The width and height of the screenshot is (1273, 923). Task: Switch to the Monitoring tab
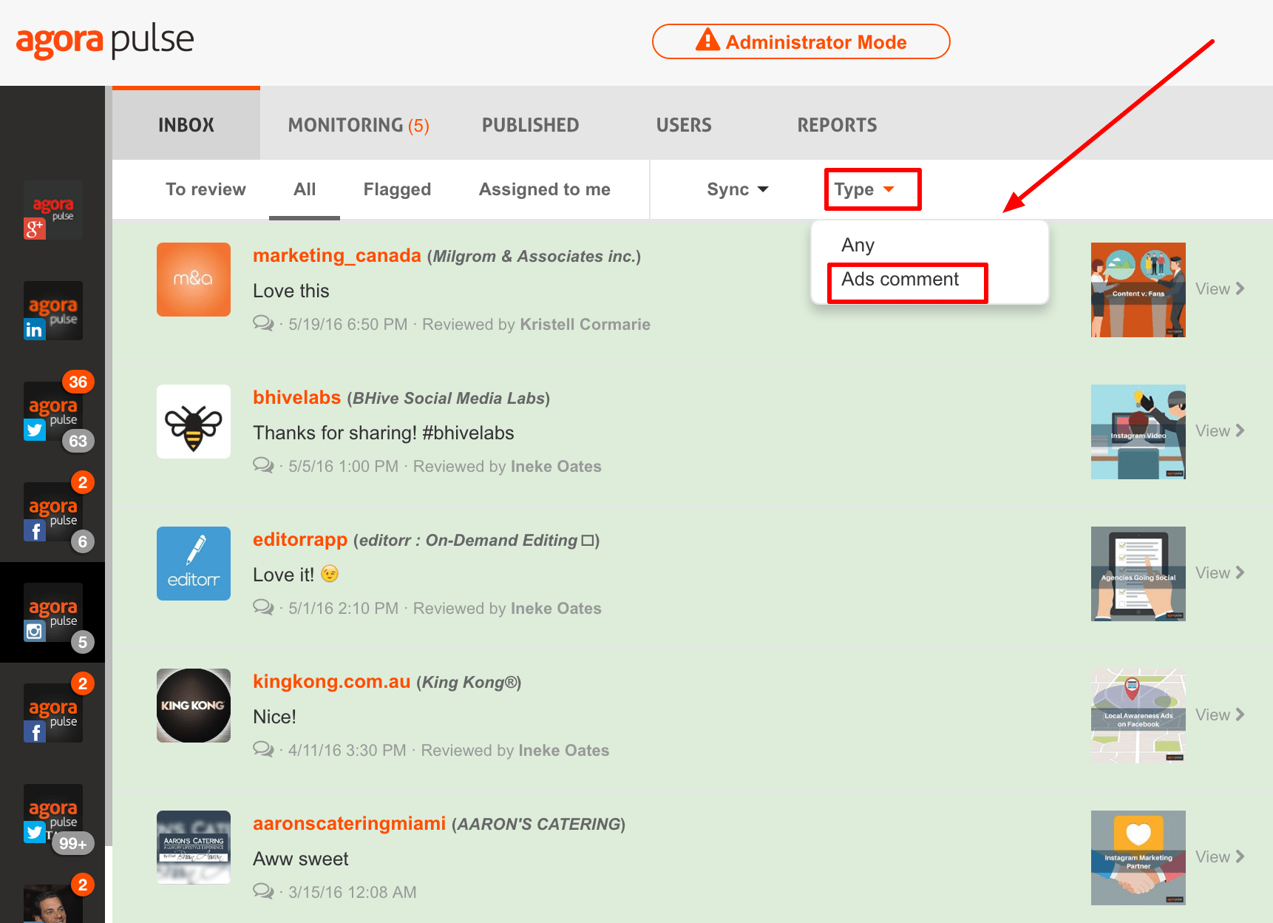click(x=358, y=125)
